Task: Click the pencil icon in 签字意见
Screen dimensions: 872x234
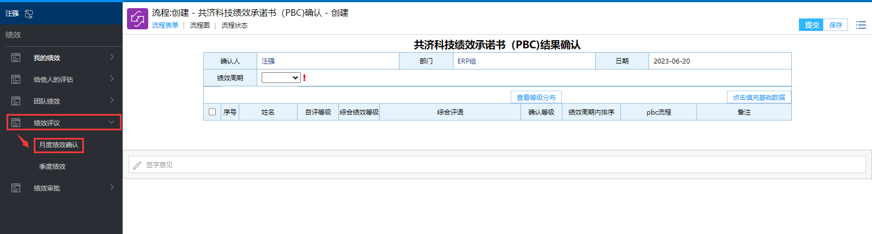Action: coord(137,165)
